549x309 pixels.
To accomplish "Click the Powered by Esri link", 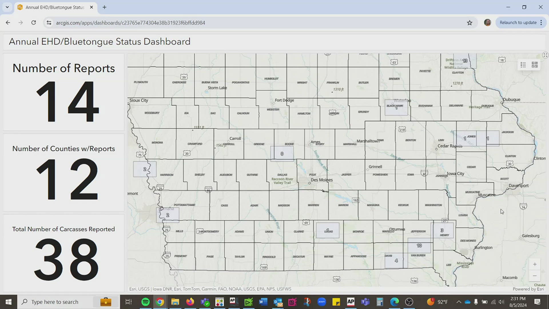I will (528, 289).
